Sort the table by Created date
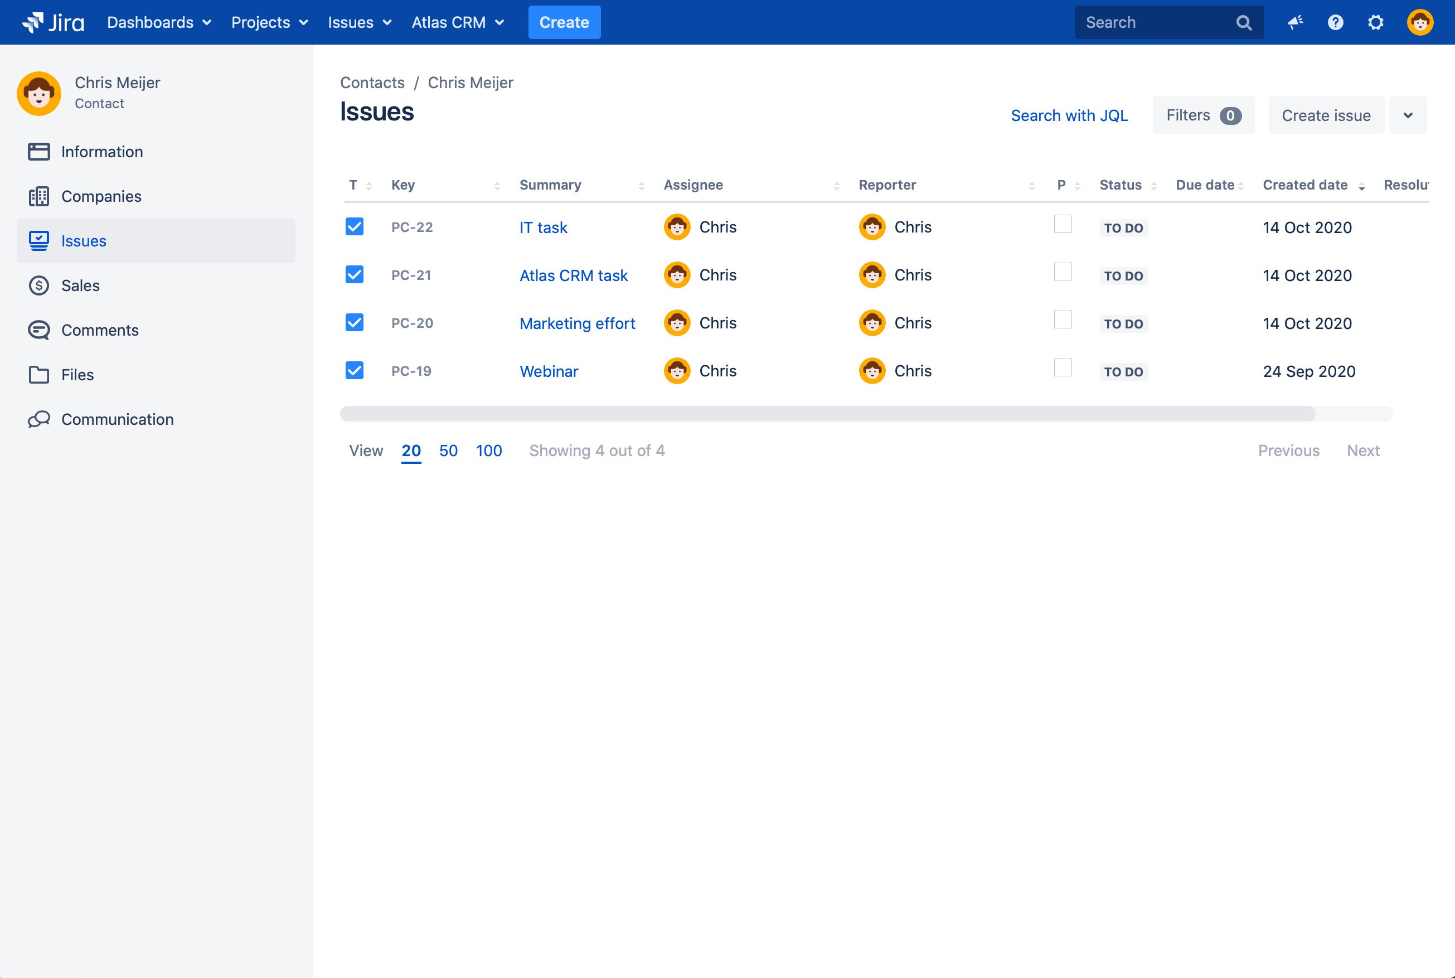Image resolution: width=1455 pixels, height=978 pixels. tap(1306, 185)
